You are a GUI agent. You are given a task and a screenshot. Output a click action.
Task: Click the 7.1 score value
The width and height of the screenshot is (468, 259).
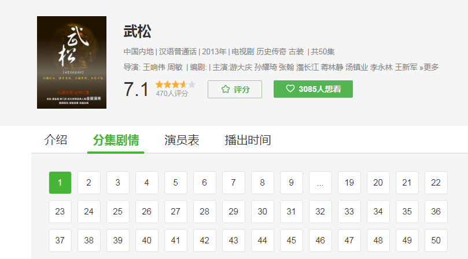click(136, 89)
